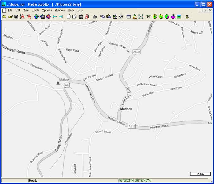Click the A6 road shield on map
Image resolution: width=214 pixels, height=184 pixels.
point(67,85)
